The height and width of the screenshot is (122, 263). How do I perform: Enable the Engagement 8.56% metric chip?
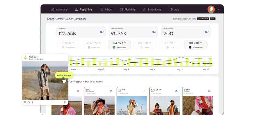coord(69,45)
